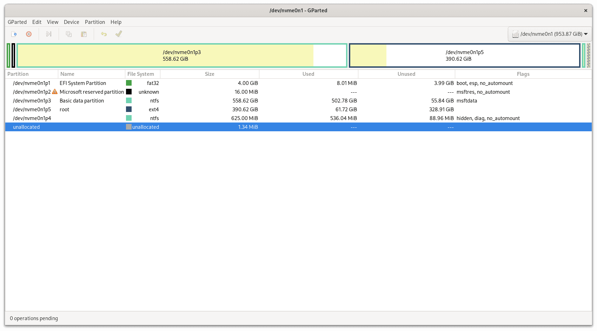Select the unallocated 1.34 MiB row
The width and height of the screenshot is (597, 331).
pos(175,127)
